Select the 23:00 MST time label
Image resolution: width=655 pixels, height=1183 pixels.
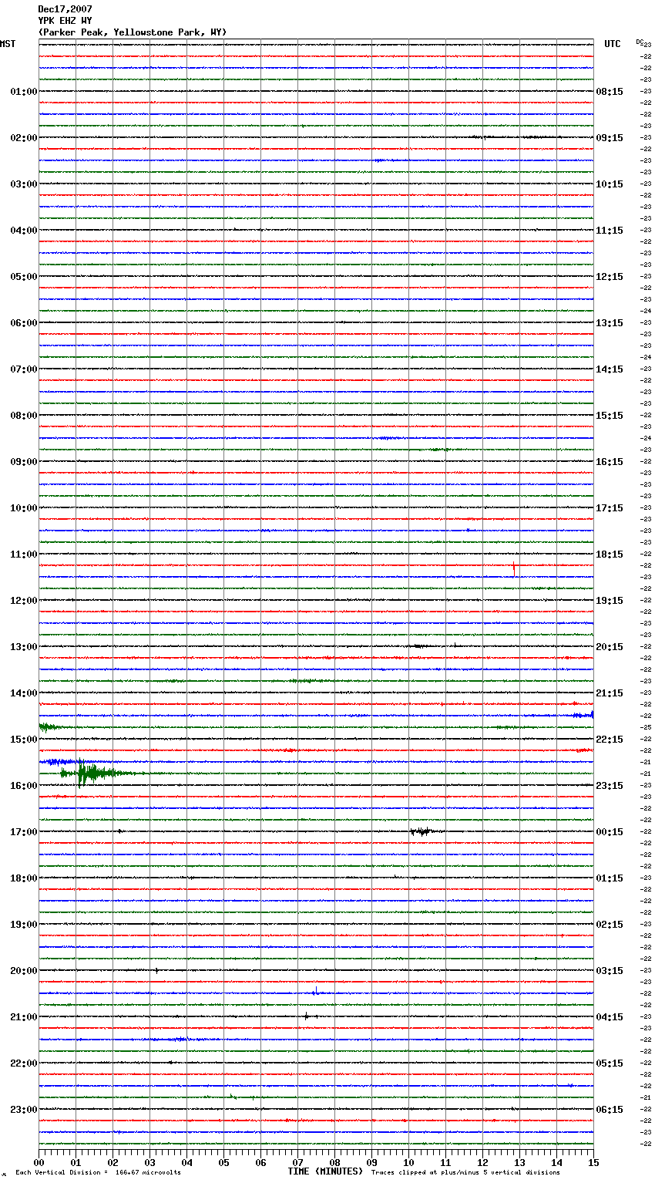tap(23, 1110)
